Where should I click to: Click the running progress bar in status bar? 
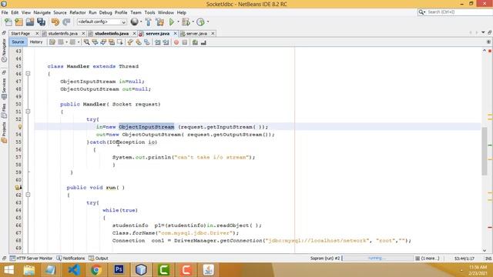click(377, 259)
